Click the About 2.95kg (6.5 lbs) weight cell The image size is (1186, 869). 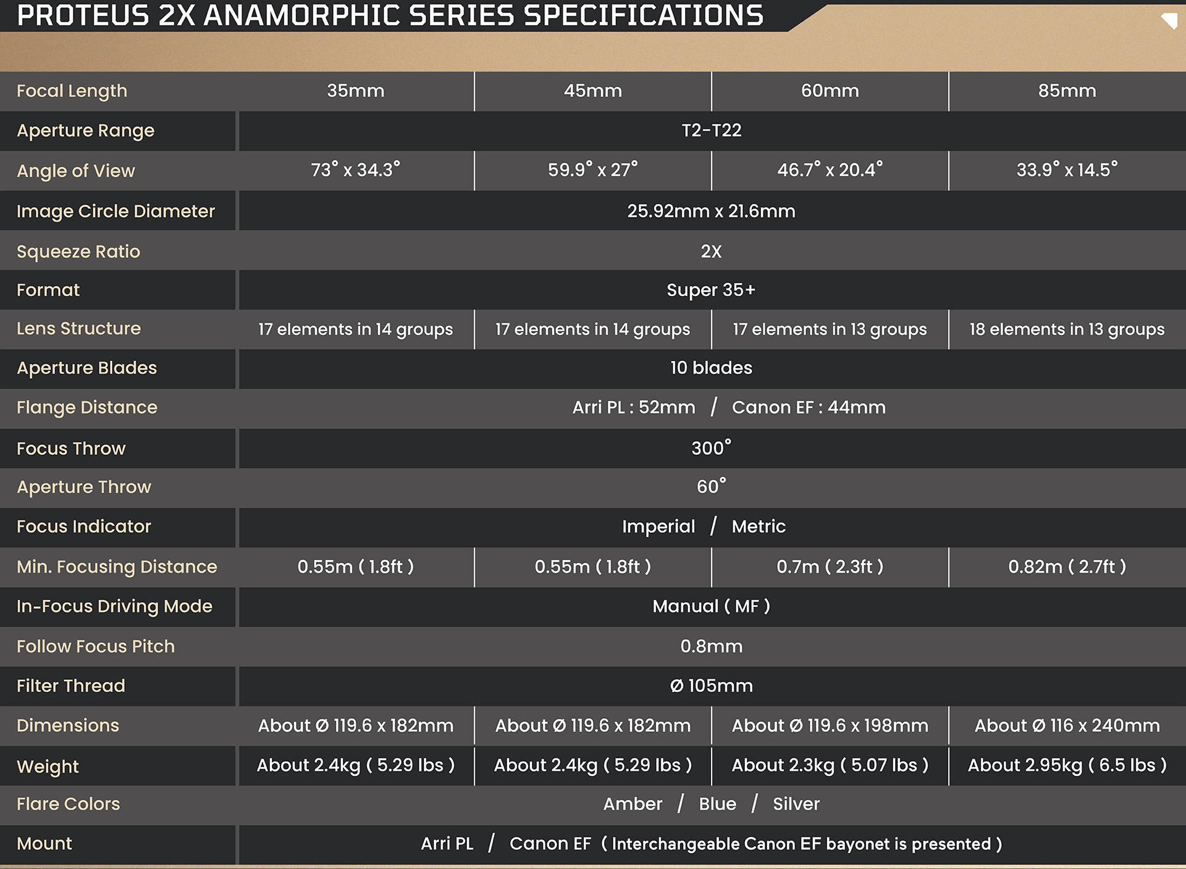pos(1067,765)
